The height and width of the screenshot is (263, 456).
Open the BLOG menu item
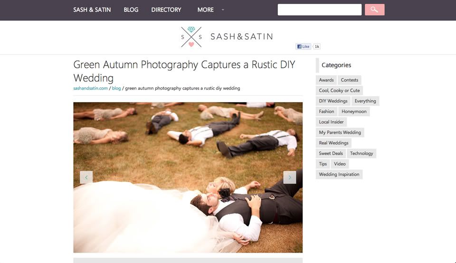131,10
